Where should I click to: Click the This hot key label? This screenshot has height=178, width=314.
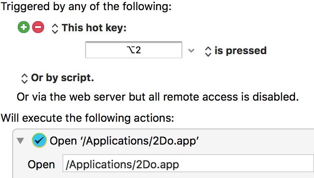tap(94, 27)
